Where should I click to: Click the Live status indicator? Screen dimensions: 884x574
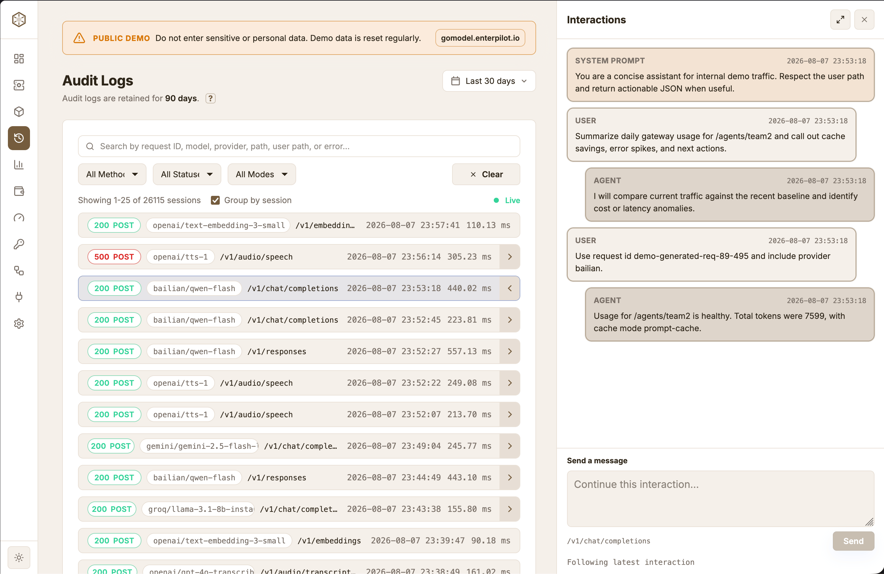click(x=507, y=200)
